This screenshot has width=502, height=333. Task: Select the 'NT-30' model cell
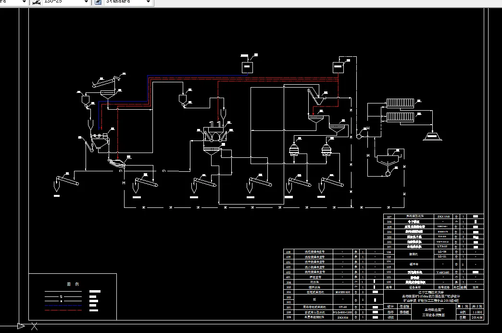coord(342,307)
